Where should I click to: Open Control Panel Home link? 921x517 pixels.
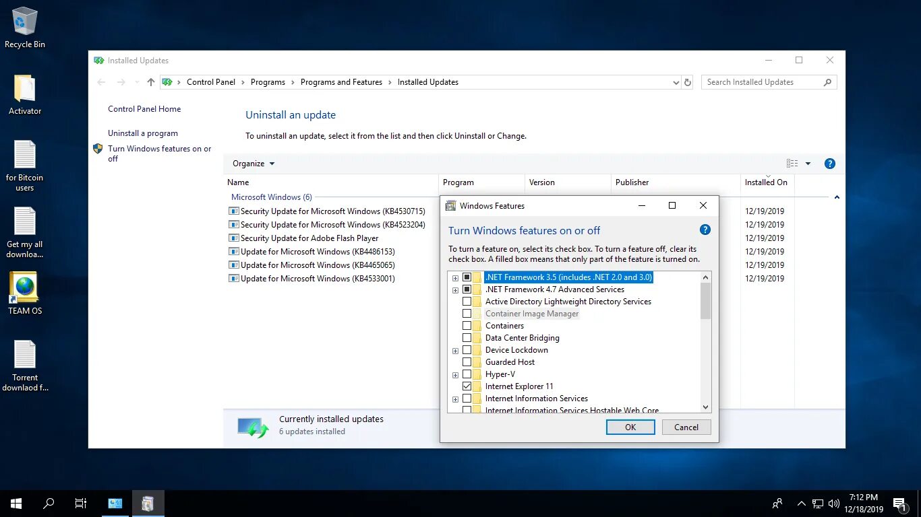(x=144, y=109)
